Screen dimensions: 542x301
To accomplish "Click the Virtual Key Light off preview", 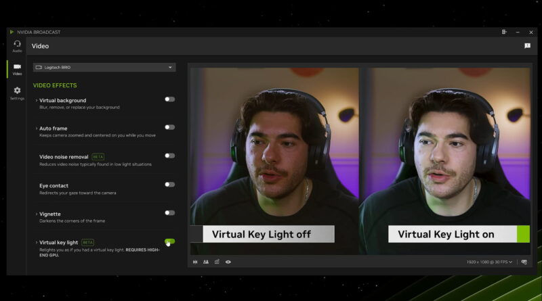I will click(x=275, y=161).
